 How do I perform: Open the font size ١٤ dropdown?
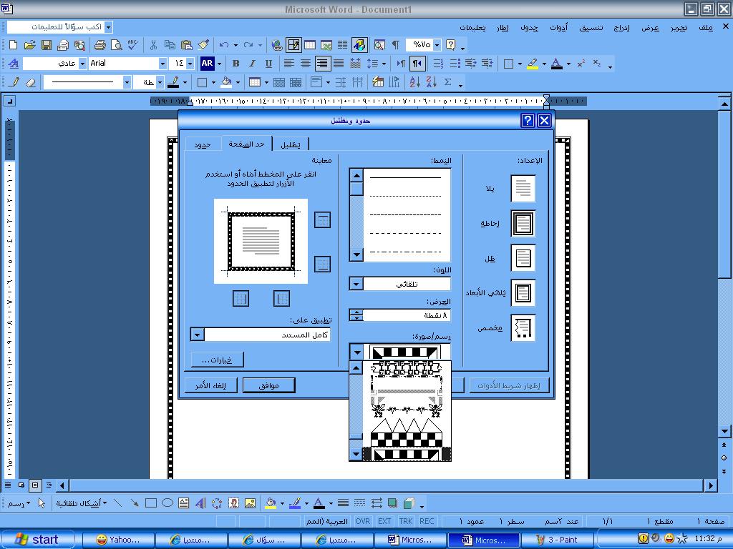190,64
